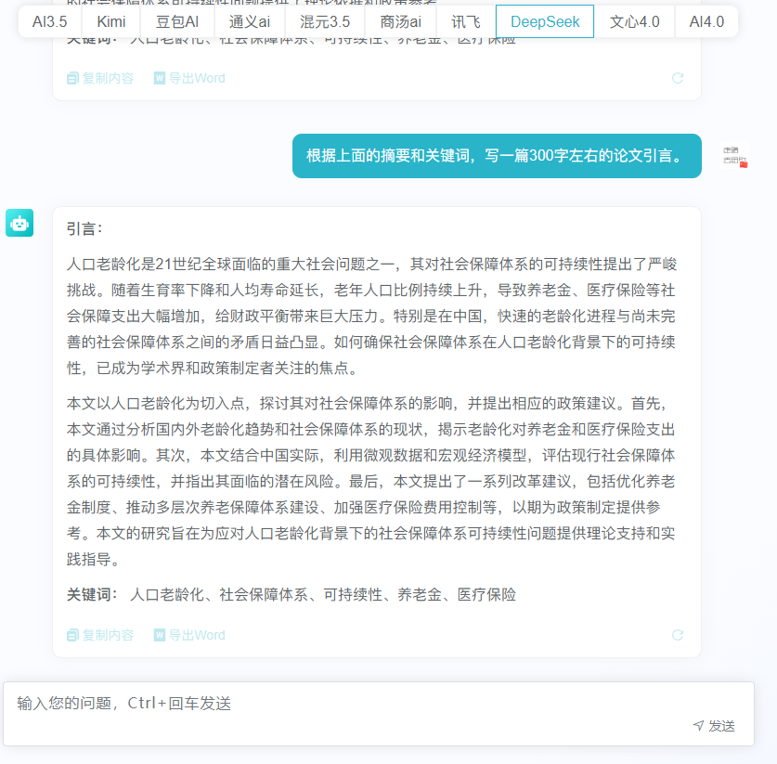This screenshot has height=764, width=777.
Task: Select the 讯飞 tab
Action: pyautogui.click(x=466, y=21)
